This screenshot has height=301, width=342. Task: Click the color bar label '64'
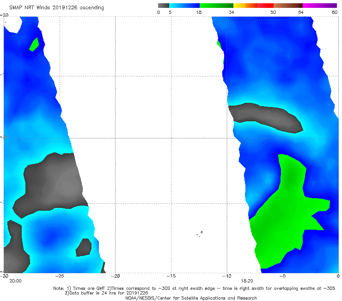(x=301, y=12)
